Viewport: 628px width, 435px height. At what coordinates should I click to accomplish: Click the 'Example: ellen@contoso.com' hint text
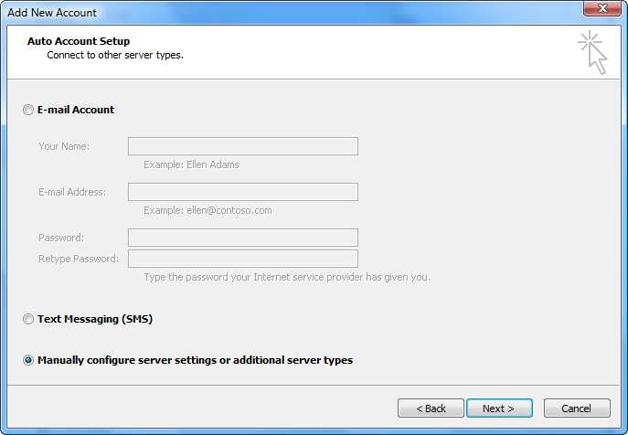pos(208,210)
